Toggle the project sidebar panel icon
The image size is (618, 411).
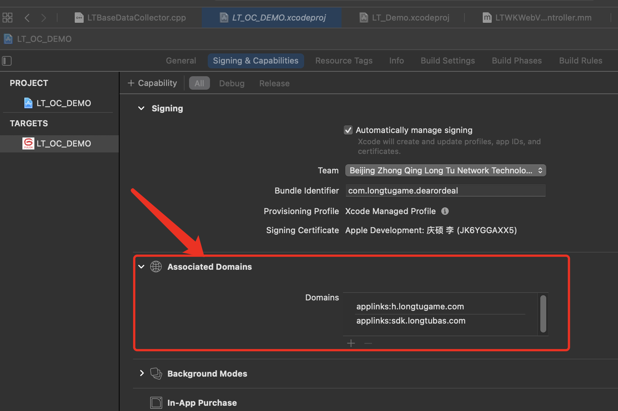tap(7, 61)
